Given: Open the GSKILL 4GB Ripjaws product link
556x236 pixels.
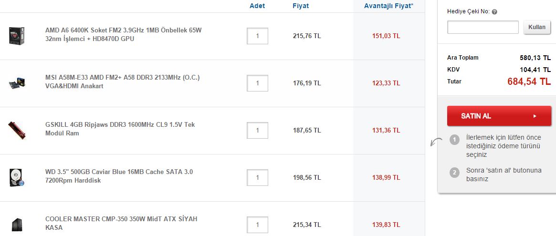Looking at the screenshot, I should tap(120, 129).
